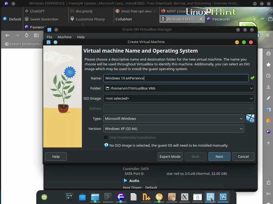
Task: Switch to the ChatGPT browser tab
Action: coord(45,11)
